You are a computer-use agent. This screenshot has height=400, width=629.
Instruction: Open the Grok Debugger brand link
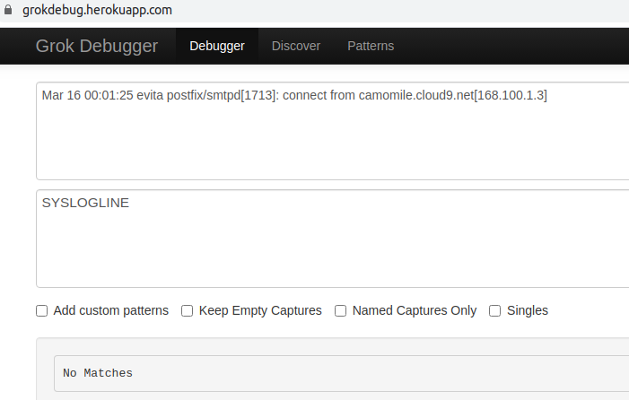[x=96, y=46]
